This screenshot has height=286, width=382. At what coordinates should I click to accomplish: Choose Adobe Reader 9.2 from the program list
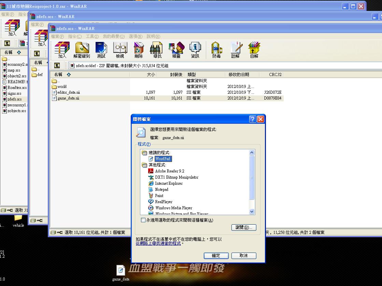pos(169,171)
